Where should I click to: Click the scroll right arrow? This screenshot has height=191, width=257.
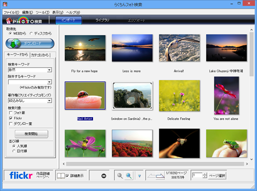pyautogui.click(x=247, y=164)
